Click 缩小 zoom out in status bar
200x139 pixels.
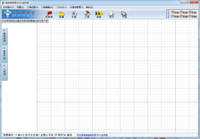tap(19, 135)
